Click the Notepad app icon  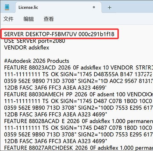(x=7, y=7)
